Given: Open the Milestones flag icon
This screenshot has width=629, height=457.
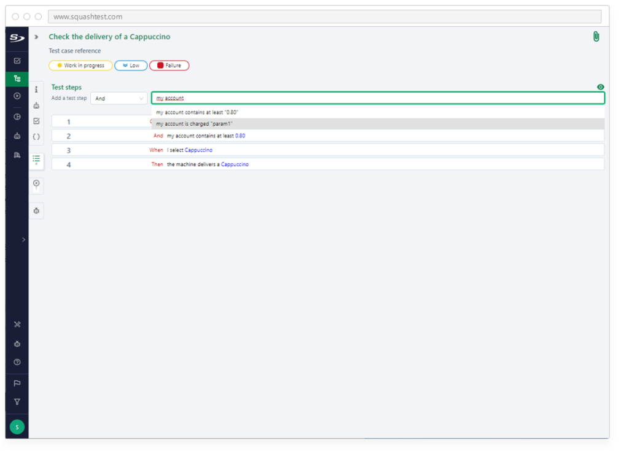Looking at the screenshot, I should pyautogui.click(x=17, y=383).
